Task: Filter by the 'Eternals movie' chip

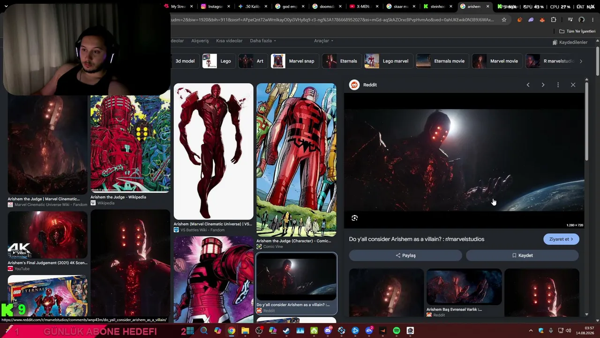Action: point(442,61)
